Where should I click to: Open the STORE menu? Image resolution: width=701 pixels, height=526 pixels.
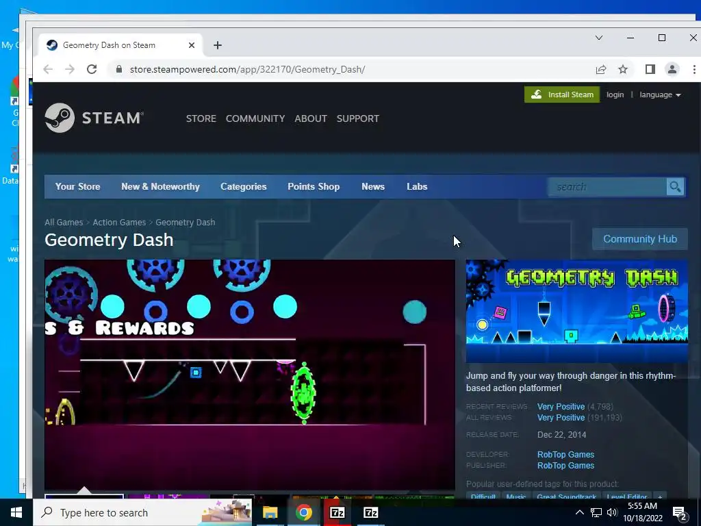[201, 118]
